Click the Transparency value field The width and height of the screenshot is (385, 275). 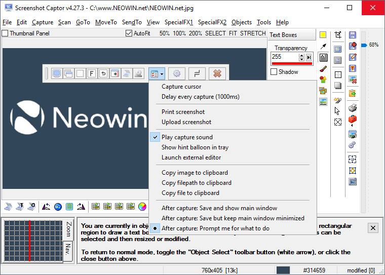(x=285, y=57)
